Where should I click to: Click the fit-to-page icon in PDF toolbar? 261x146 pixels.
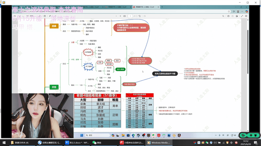[124, 16]
